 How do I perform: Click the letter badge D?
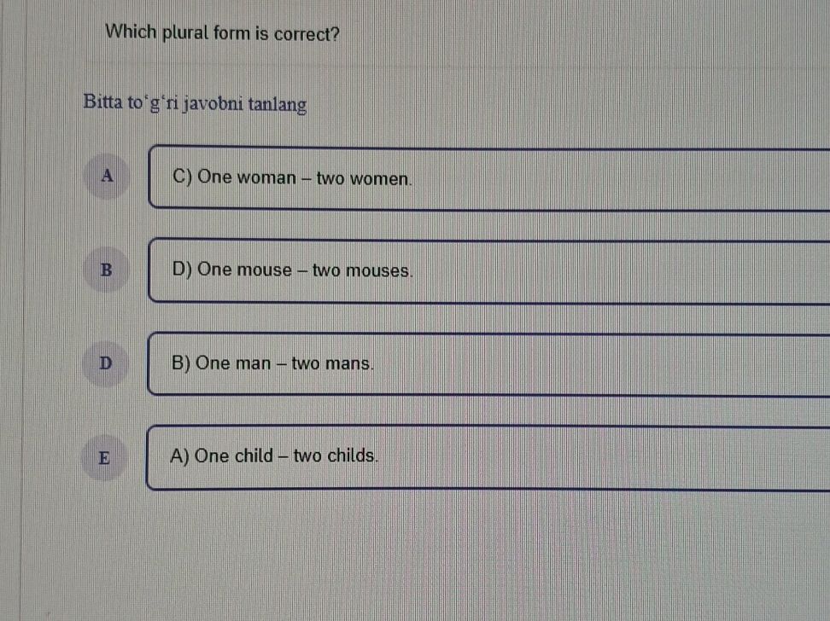pyautogui.click(x=106, y=363)
